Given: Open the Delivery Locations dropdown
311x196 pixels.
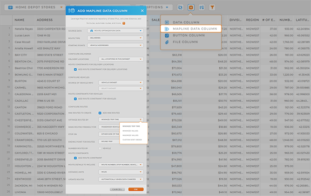Looking at the screenshot, I should click(121, 59).
